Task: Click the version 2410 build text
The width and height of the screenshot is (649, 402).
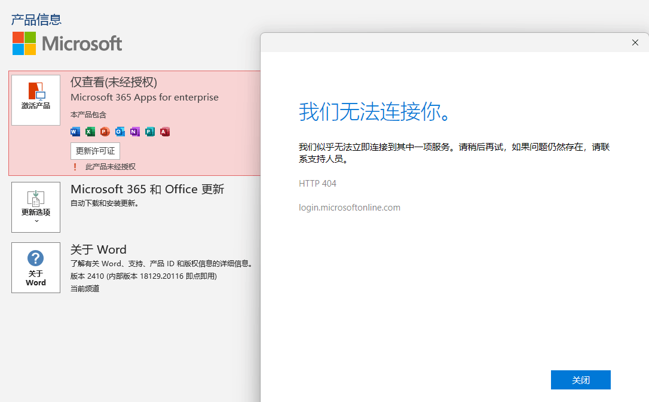Action: [143, 276]
